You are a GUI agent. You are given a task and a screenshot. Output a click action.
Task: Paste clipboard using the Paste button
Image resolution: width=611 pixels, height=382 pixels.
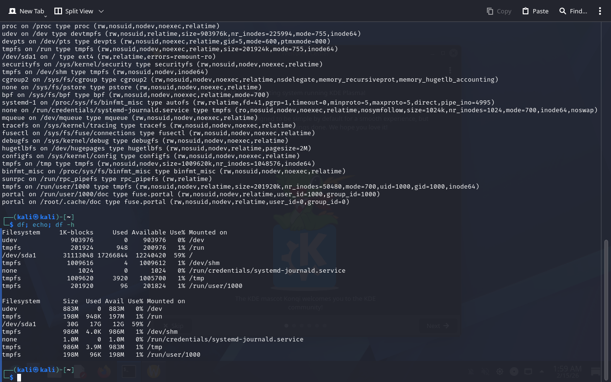tap(535, 11)
